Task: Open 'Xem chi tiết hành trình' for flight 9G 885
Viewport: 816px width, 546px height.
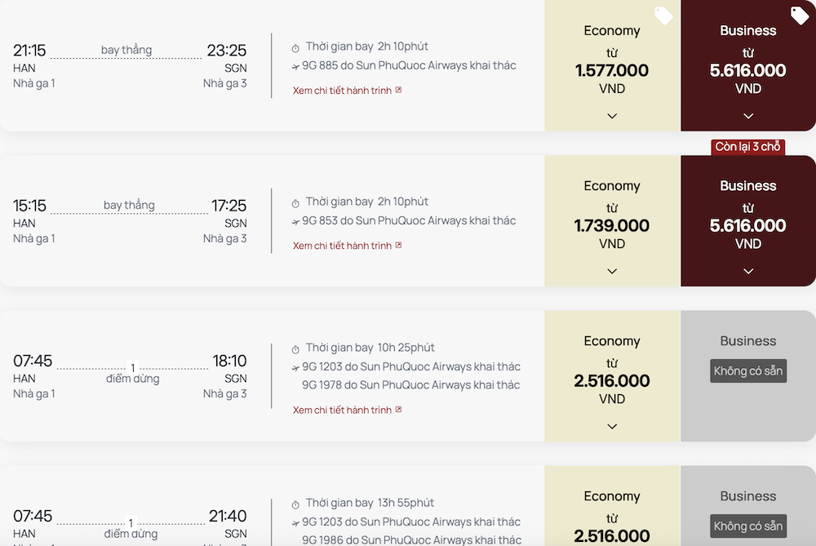Action: pos(342,91)
